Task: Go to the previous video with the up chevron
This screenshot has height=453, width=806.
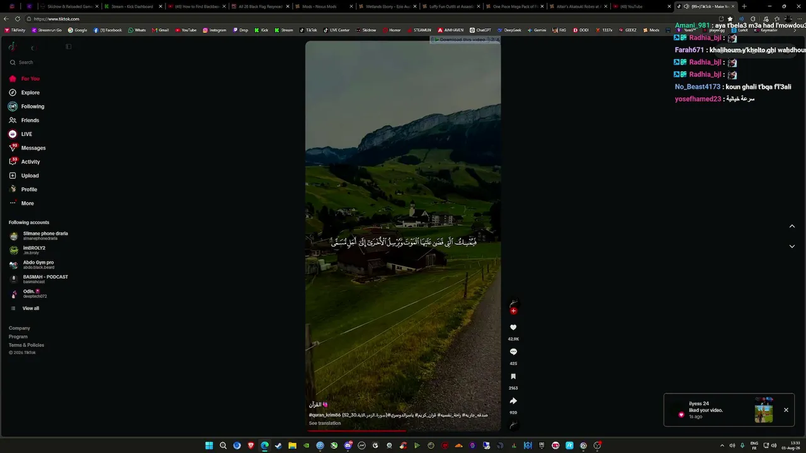Action: [792, 226]
